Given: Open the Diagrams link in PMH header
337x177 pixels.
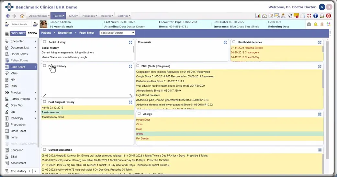Looking at the screenshot, I should 163,66.
